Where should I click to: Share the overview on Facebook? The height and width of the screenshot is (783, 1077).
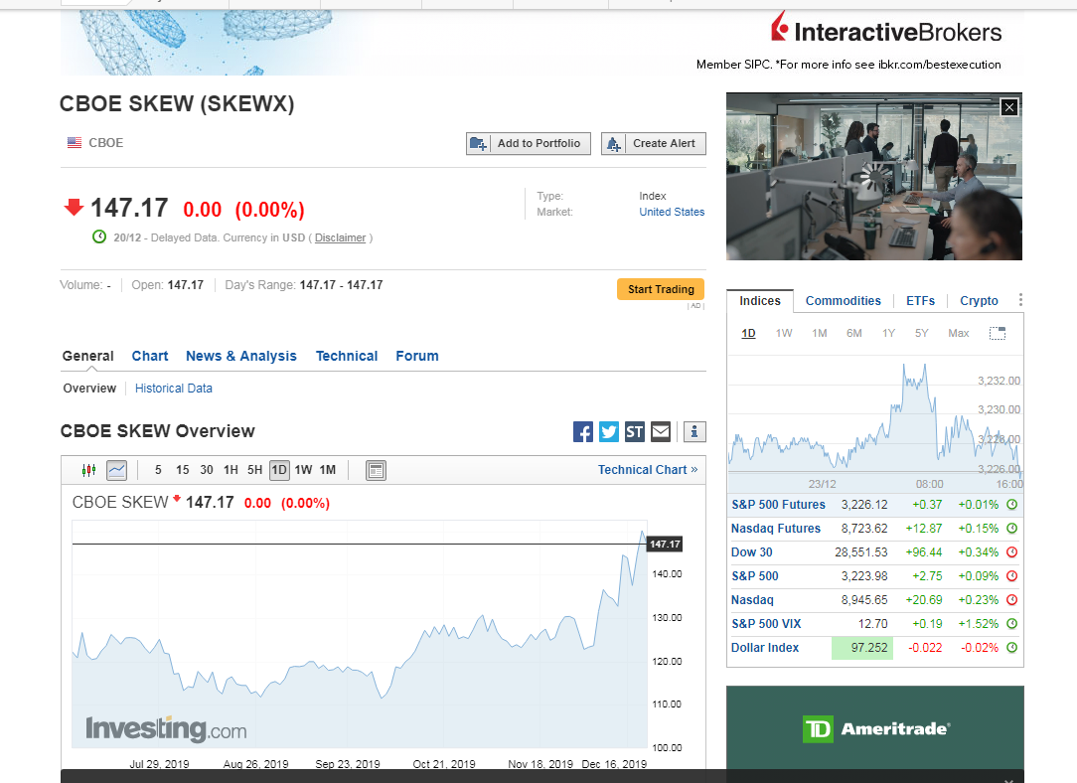(x=583, y=432)
